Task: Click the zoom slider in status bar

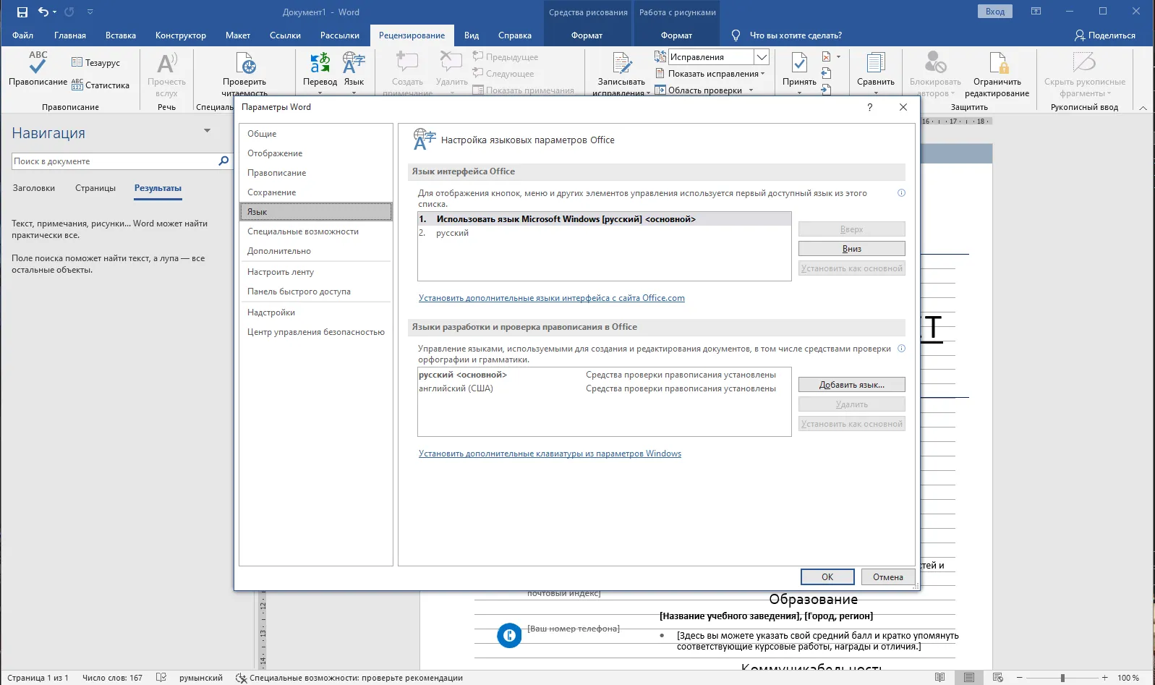Action: tap(1062, 678)
